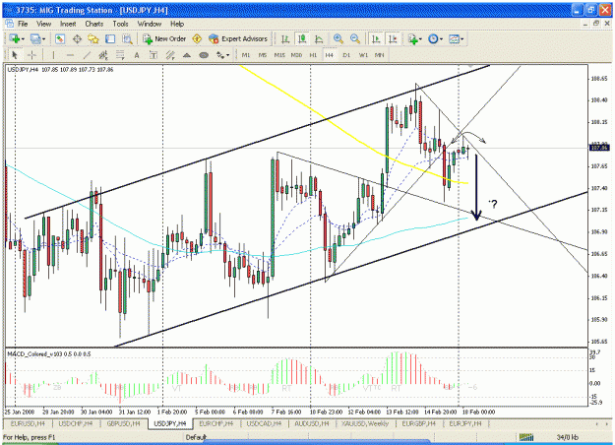This screenshot has height=445, width=615.
Task: Switch to D1 timeframe
Action: coord(346,55)
